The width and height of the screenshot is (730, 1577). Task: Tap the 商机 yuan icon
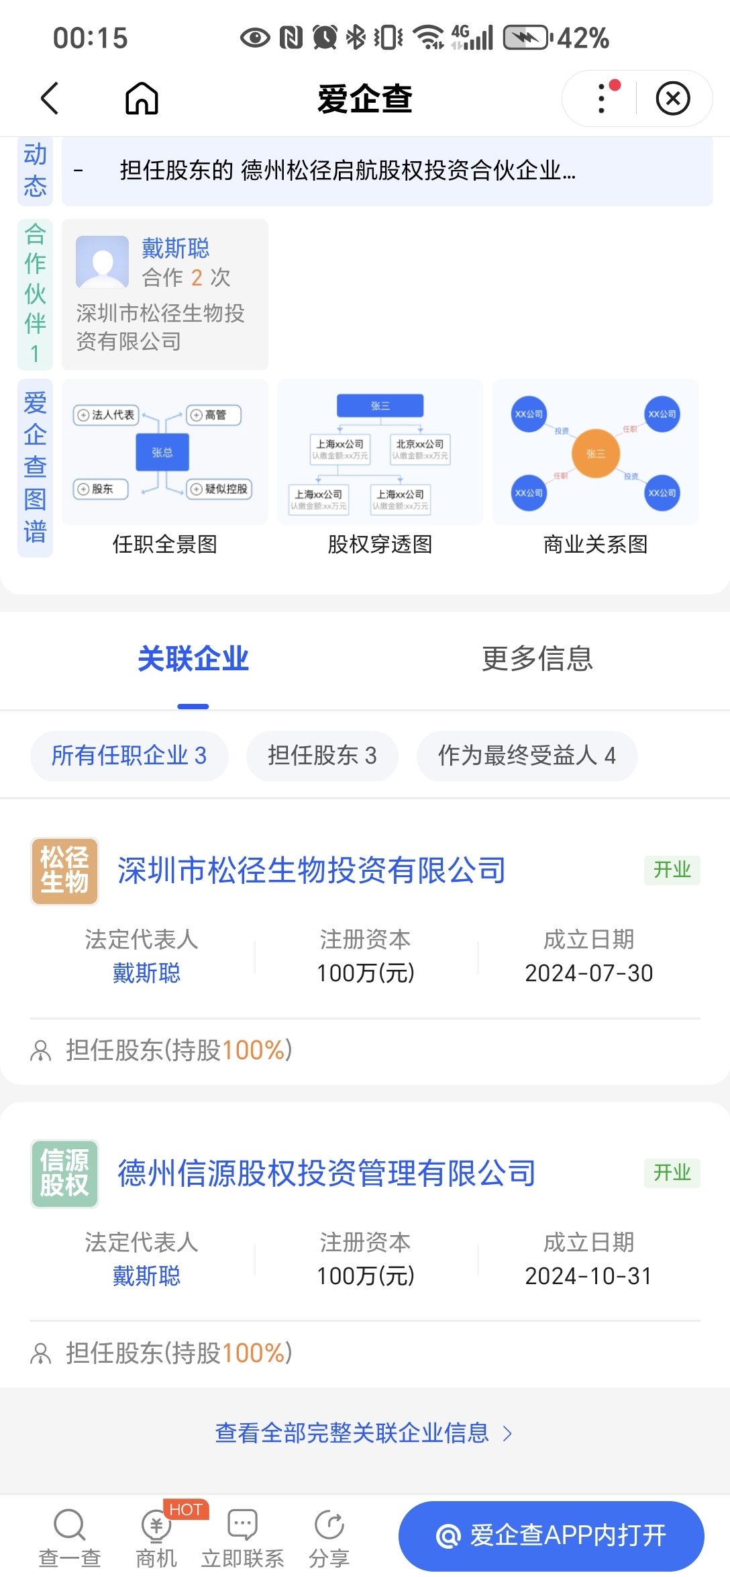pos(156,1525)
